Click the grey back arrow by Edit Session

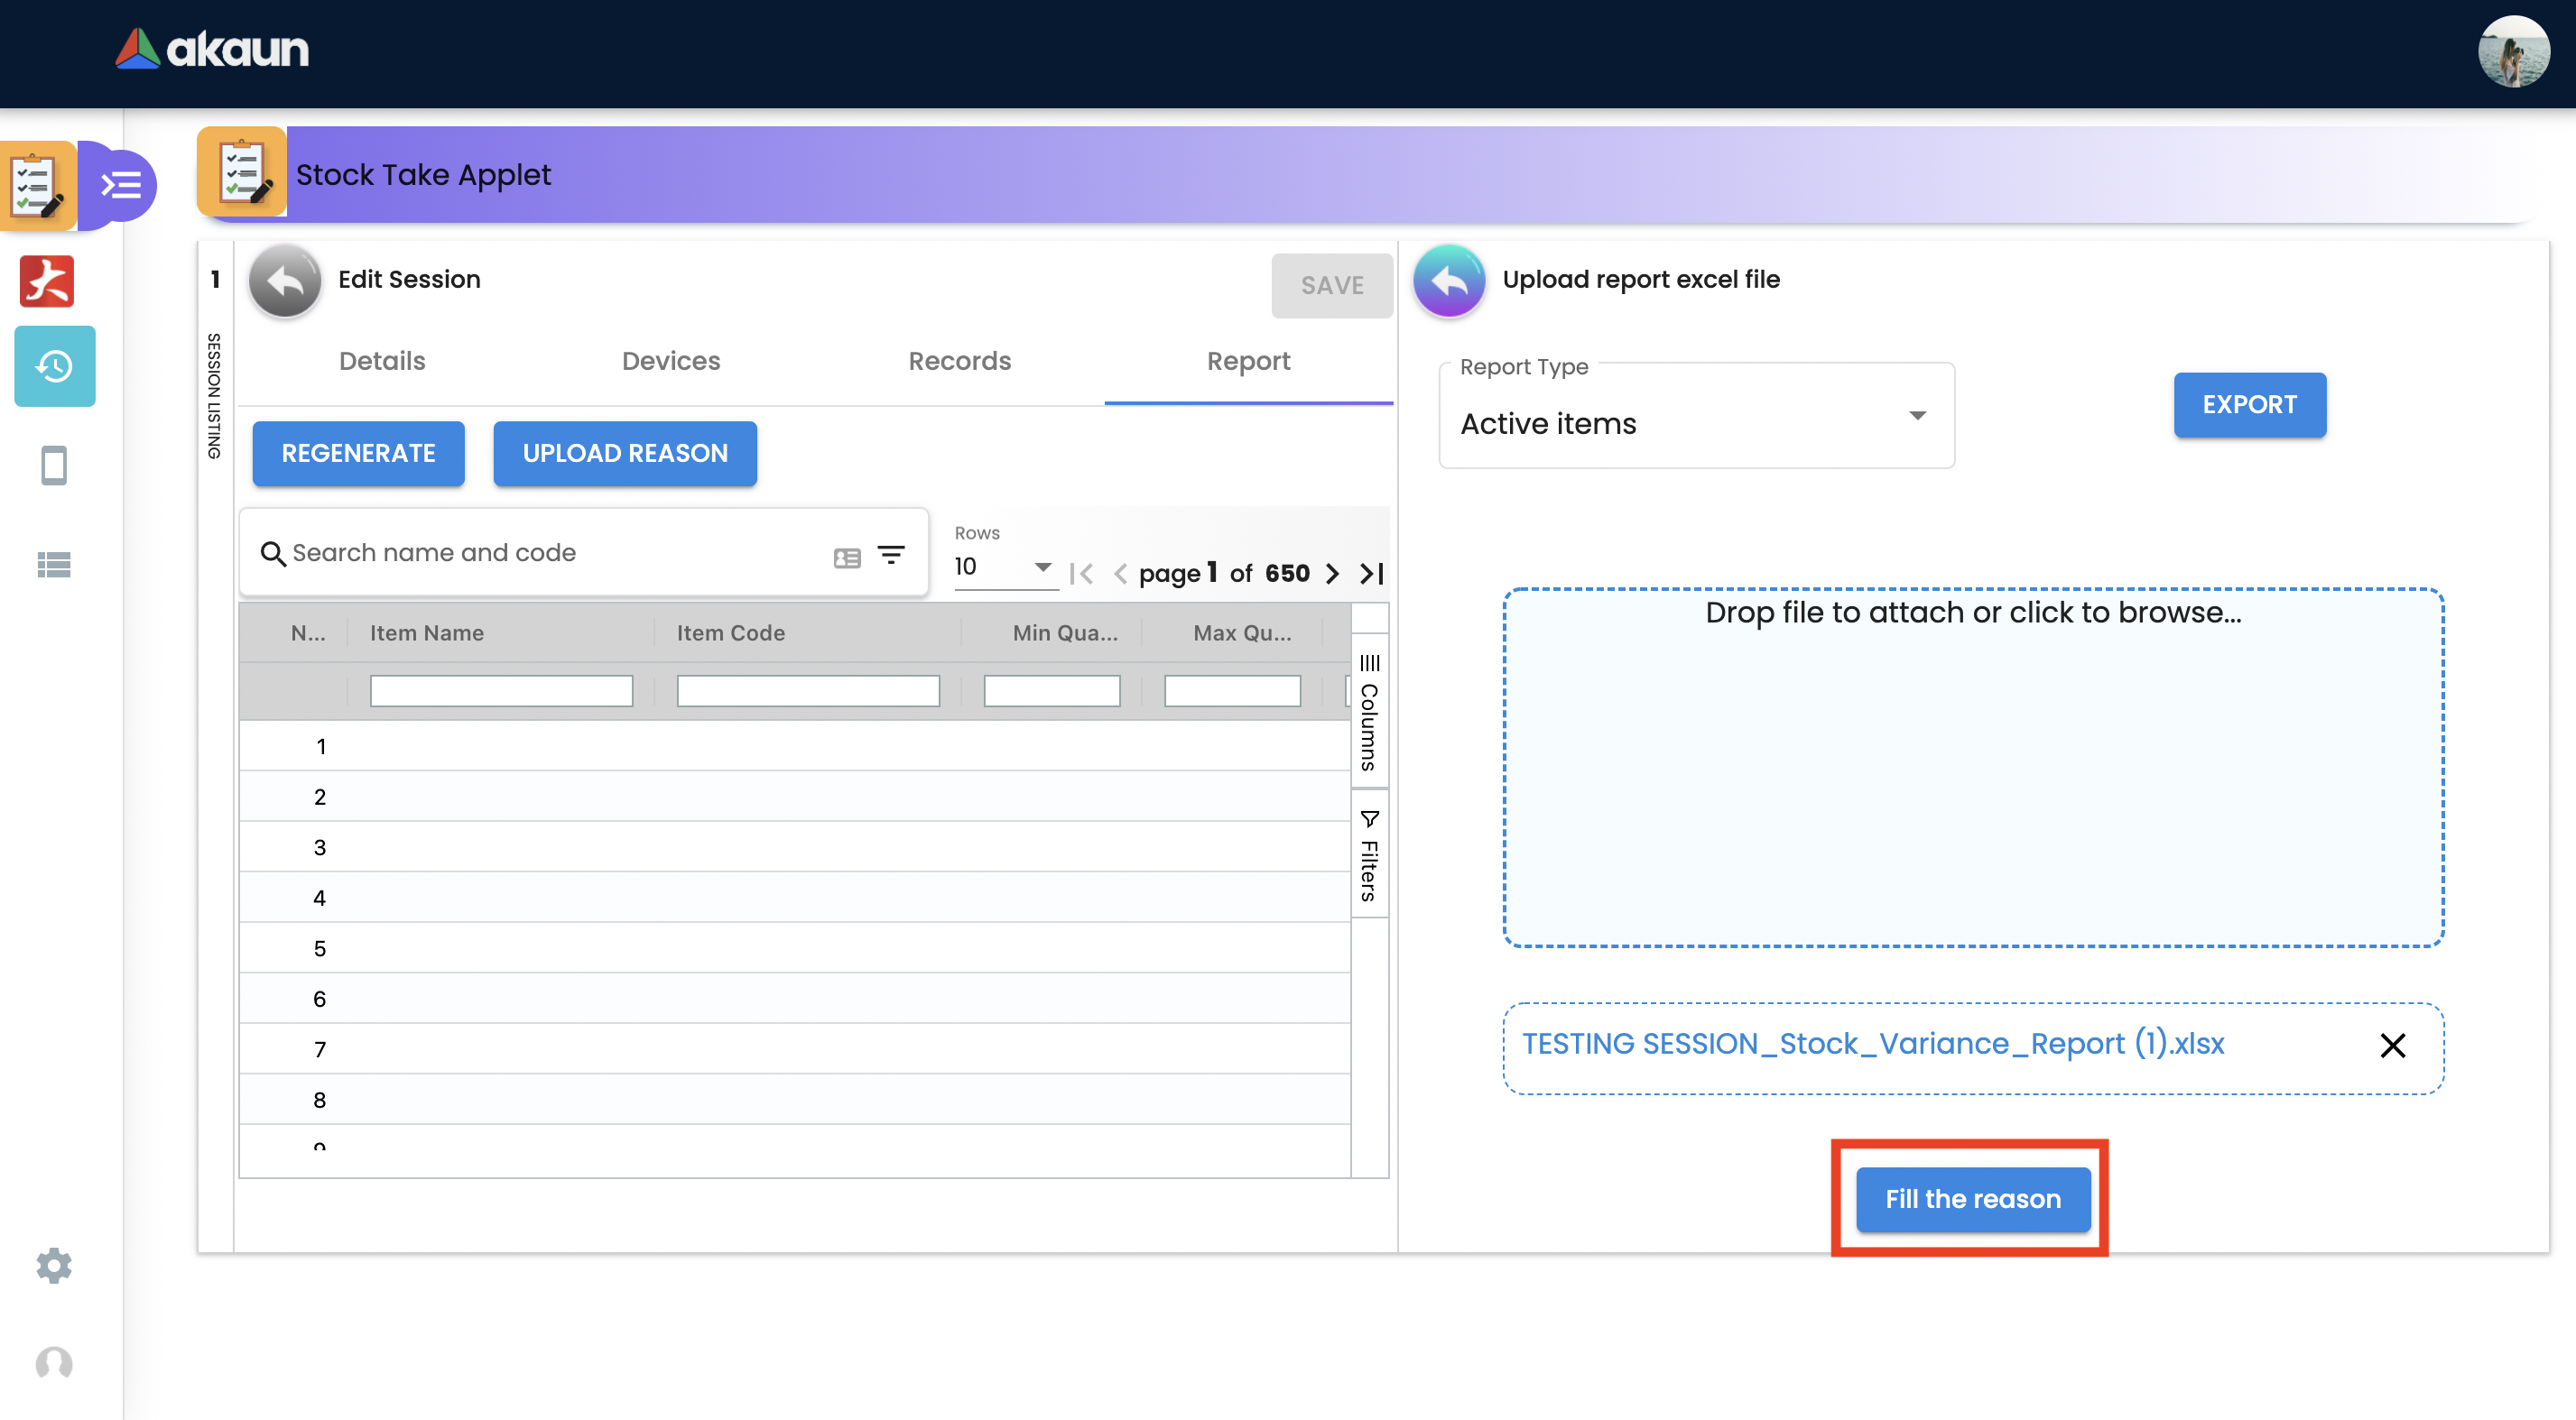pos(285,281)
